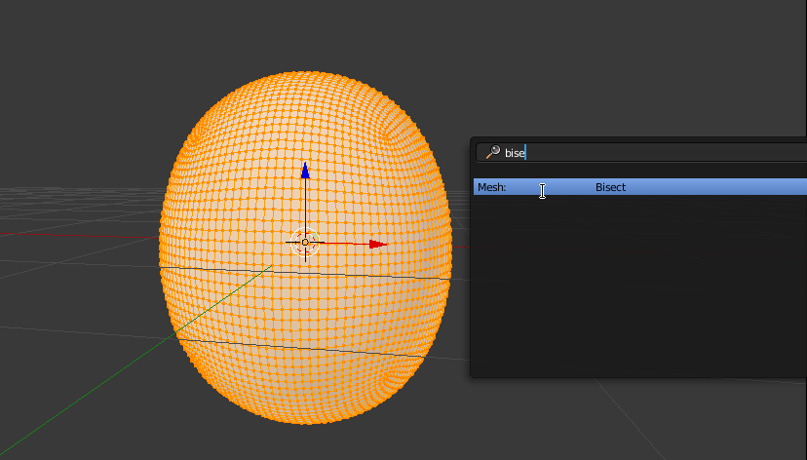Screen dimensions: 807x460
Task: Select the Bisect operator from search results
Action: click(610, 187)
